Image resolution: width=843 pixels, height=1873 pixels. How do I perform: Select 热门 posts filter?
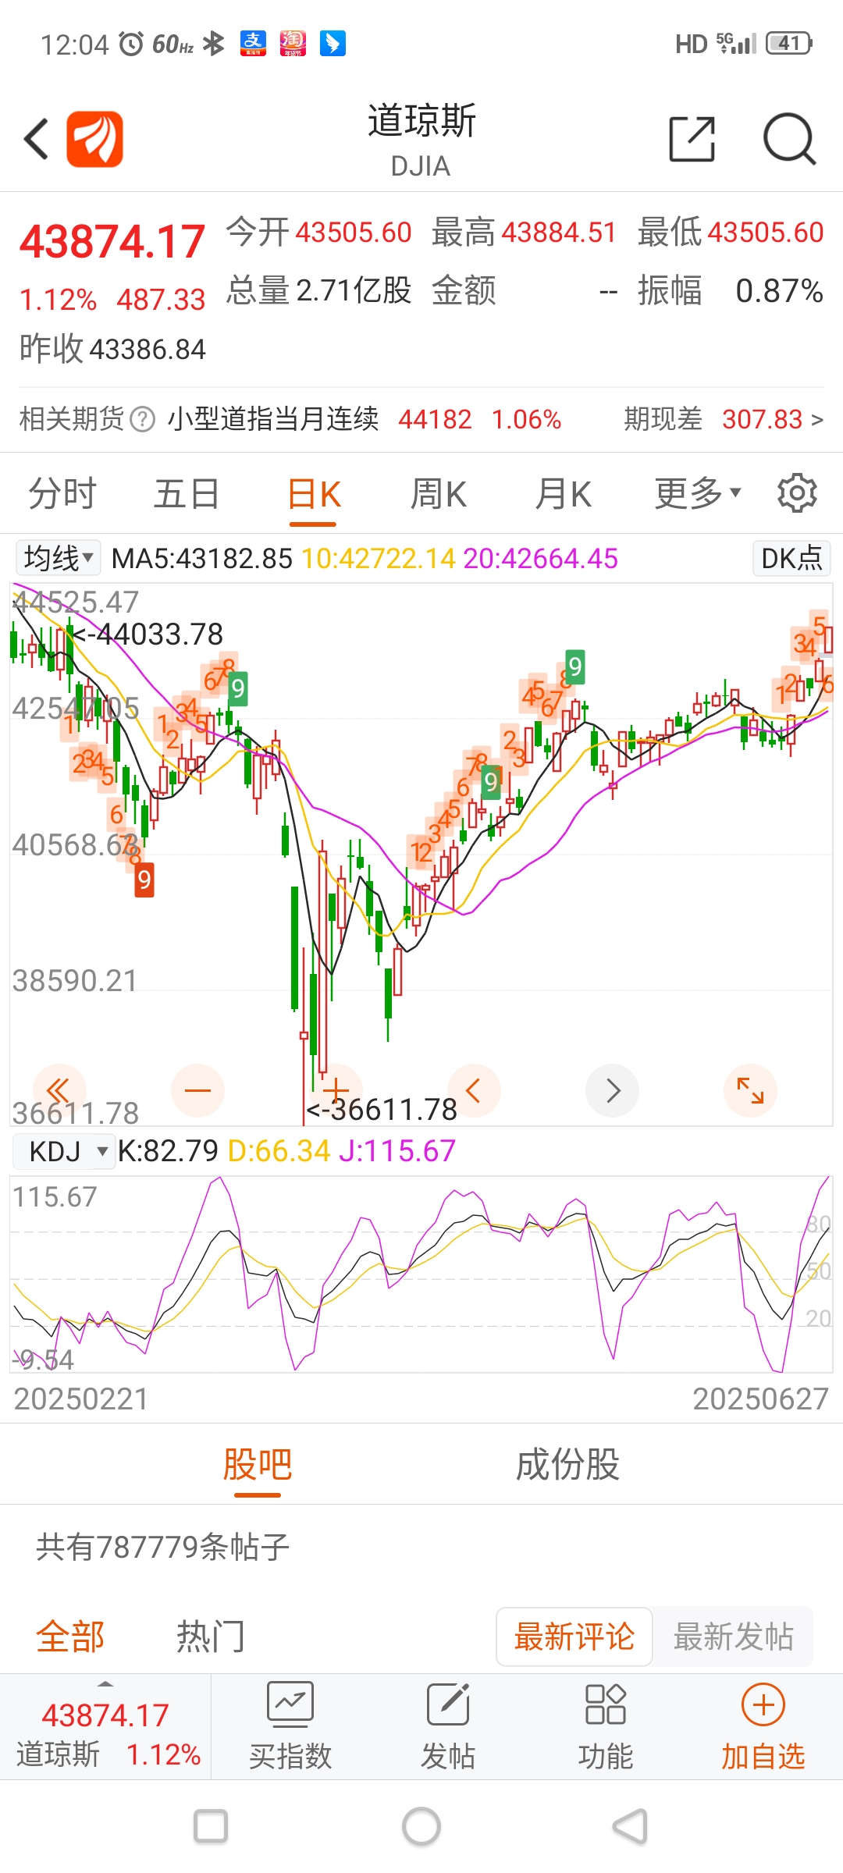(x=211, y=1637)
